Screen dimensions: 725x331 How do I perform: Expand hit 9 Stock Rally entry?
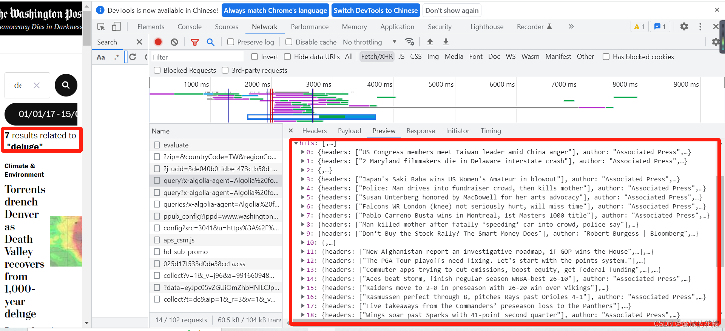[303, 233]
